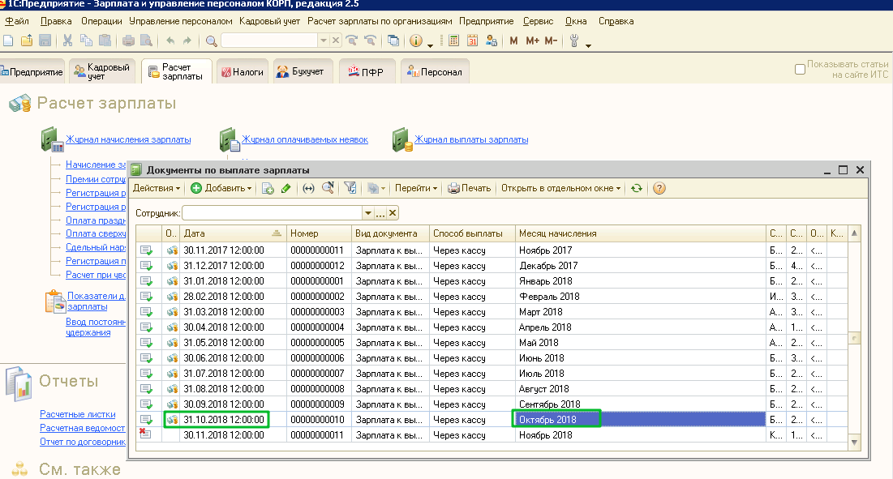Click dropdown arrow next to info icon

[x=430, y=45]
